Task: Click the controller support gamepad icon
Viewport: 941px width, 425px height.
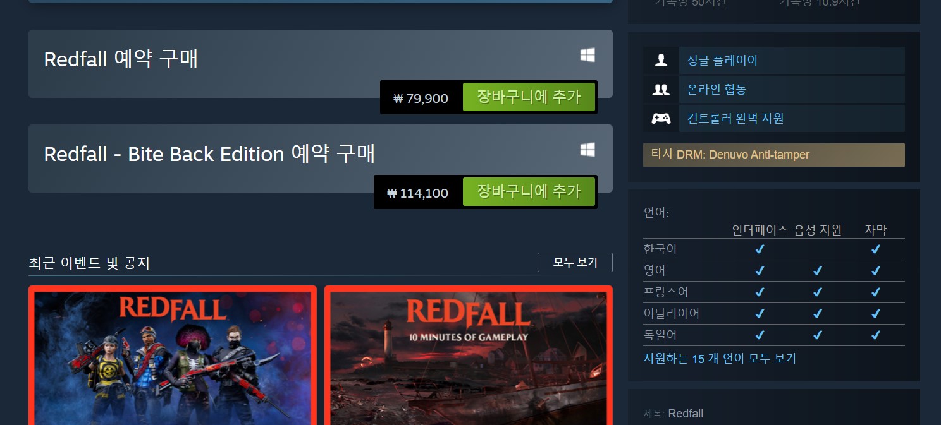Action: 661,118
